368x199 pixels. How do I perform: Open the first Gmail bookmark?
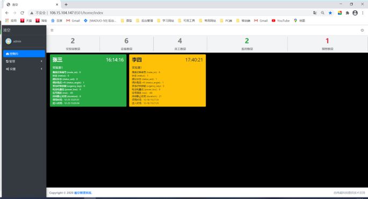click(x=73, y=20)
